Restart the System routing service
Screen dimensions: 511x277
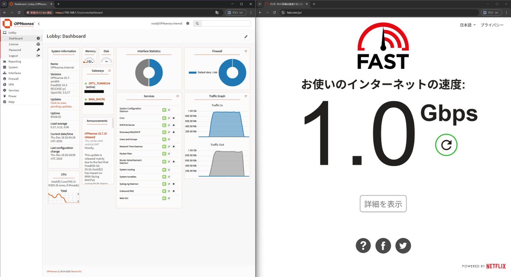click(169, 170)
